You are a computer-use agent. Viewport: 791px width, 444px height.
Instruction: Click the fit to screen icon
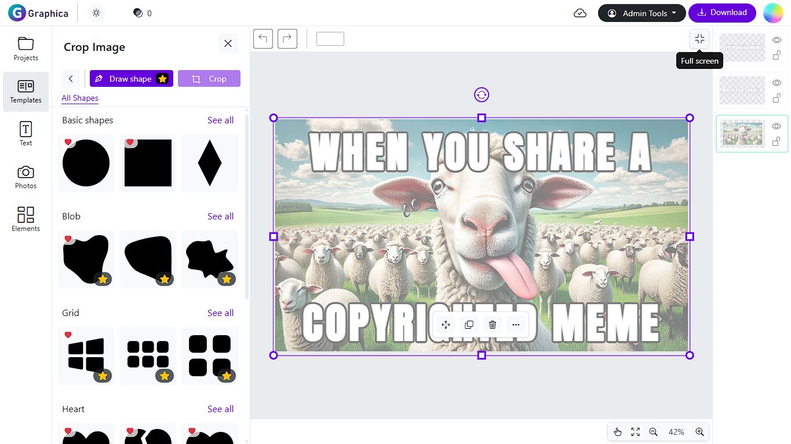[x=635, y=432]
